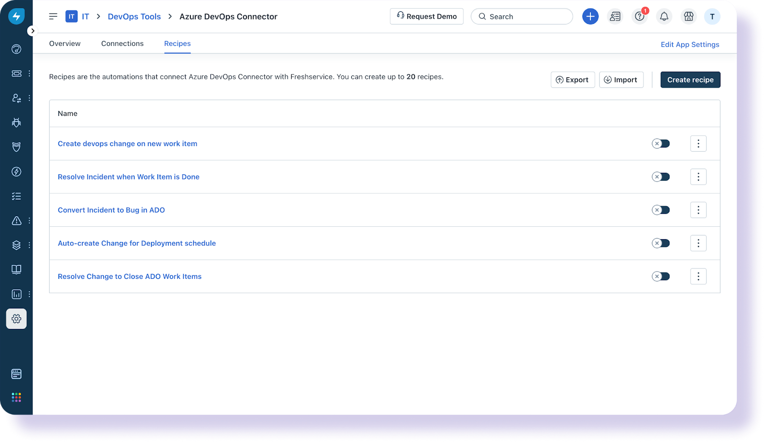This screenshot has width=765, height=443.
Task: Open the Assets layers icon in sidebar
Action: pos(16,245)
